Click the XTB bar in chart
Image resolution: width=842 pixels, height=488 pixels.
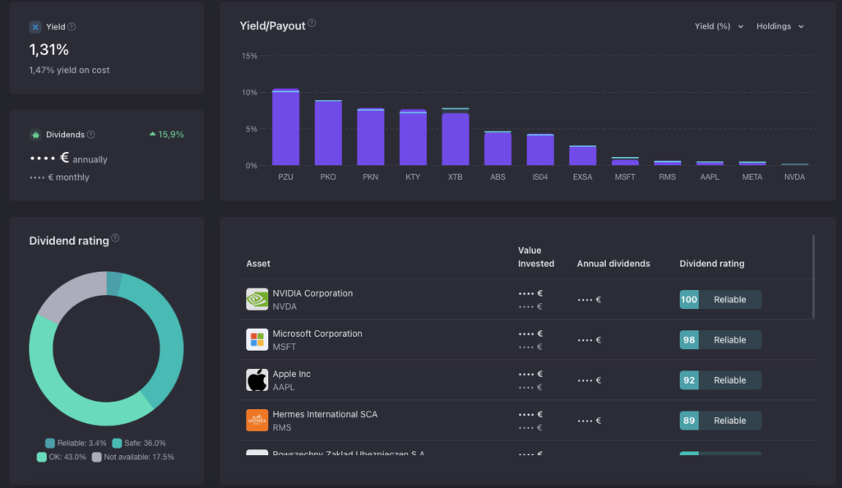tap(456, 137)
